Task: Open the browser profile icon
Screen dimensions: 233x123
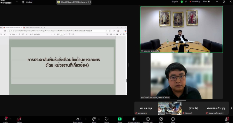Action: tap(118, 31)
